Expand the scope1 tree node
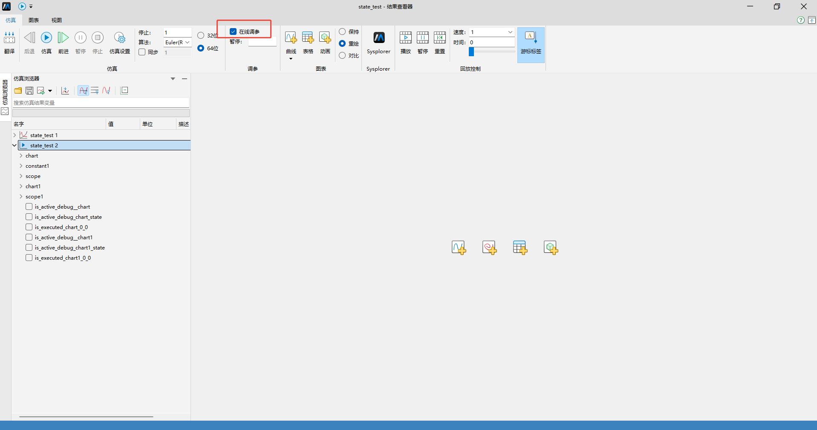 (21, 196)
